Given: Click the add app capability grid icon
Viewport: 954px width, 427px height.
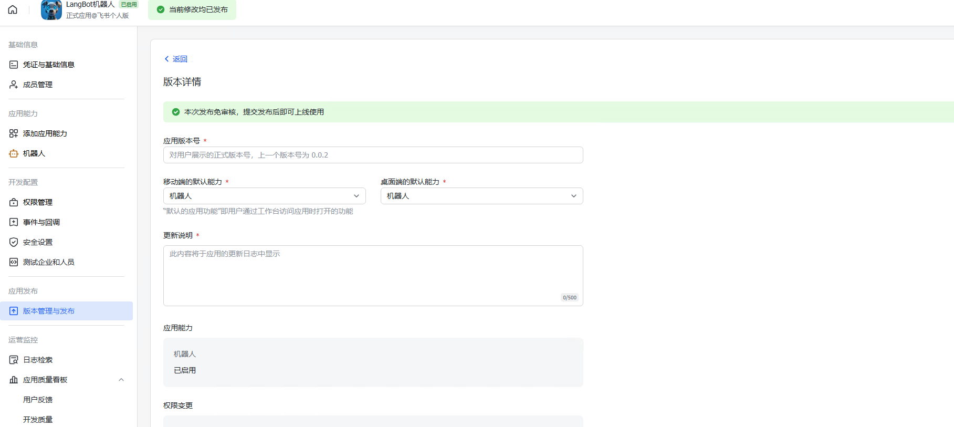Looking at the screenshot, I should coord(14,133).
